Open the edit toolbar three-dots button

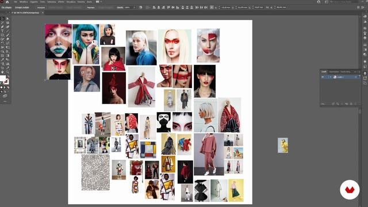tap(5, 101)
